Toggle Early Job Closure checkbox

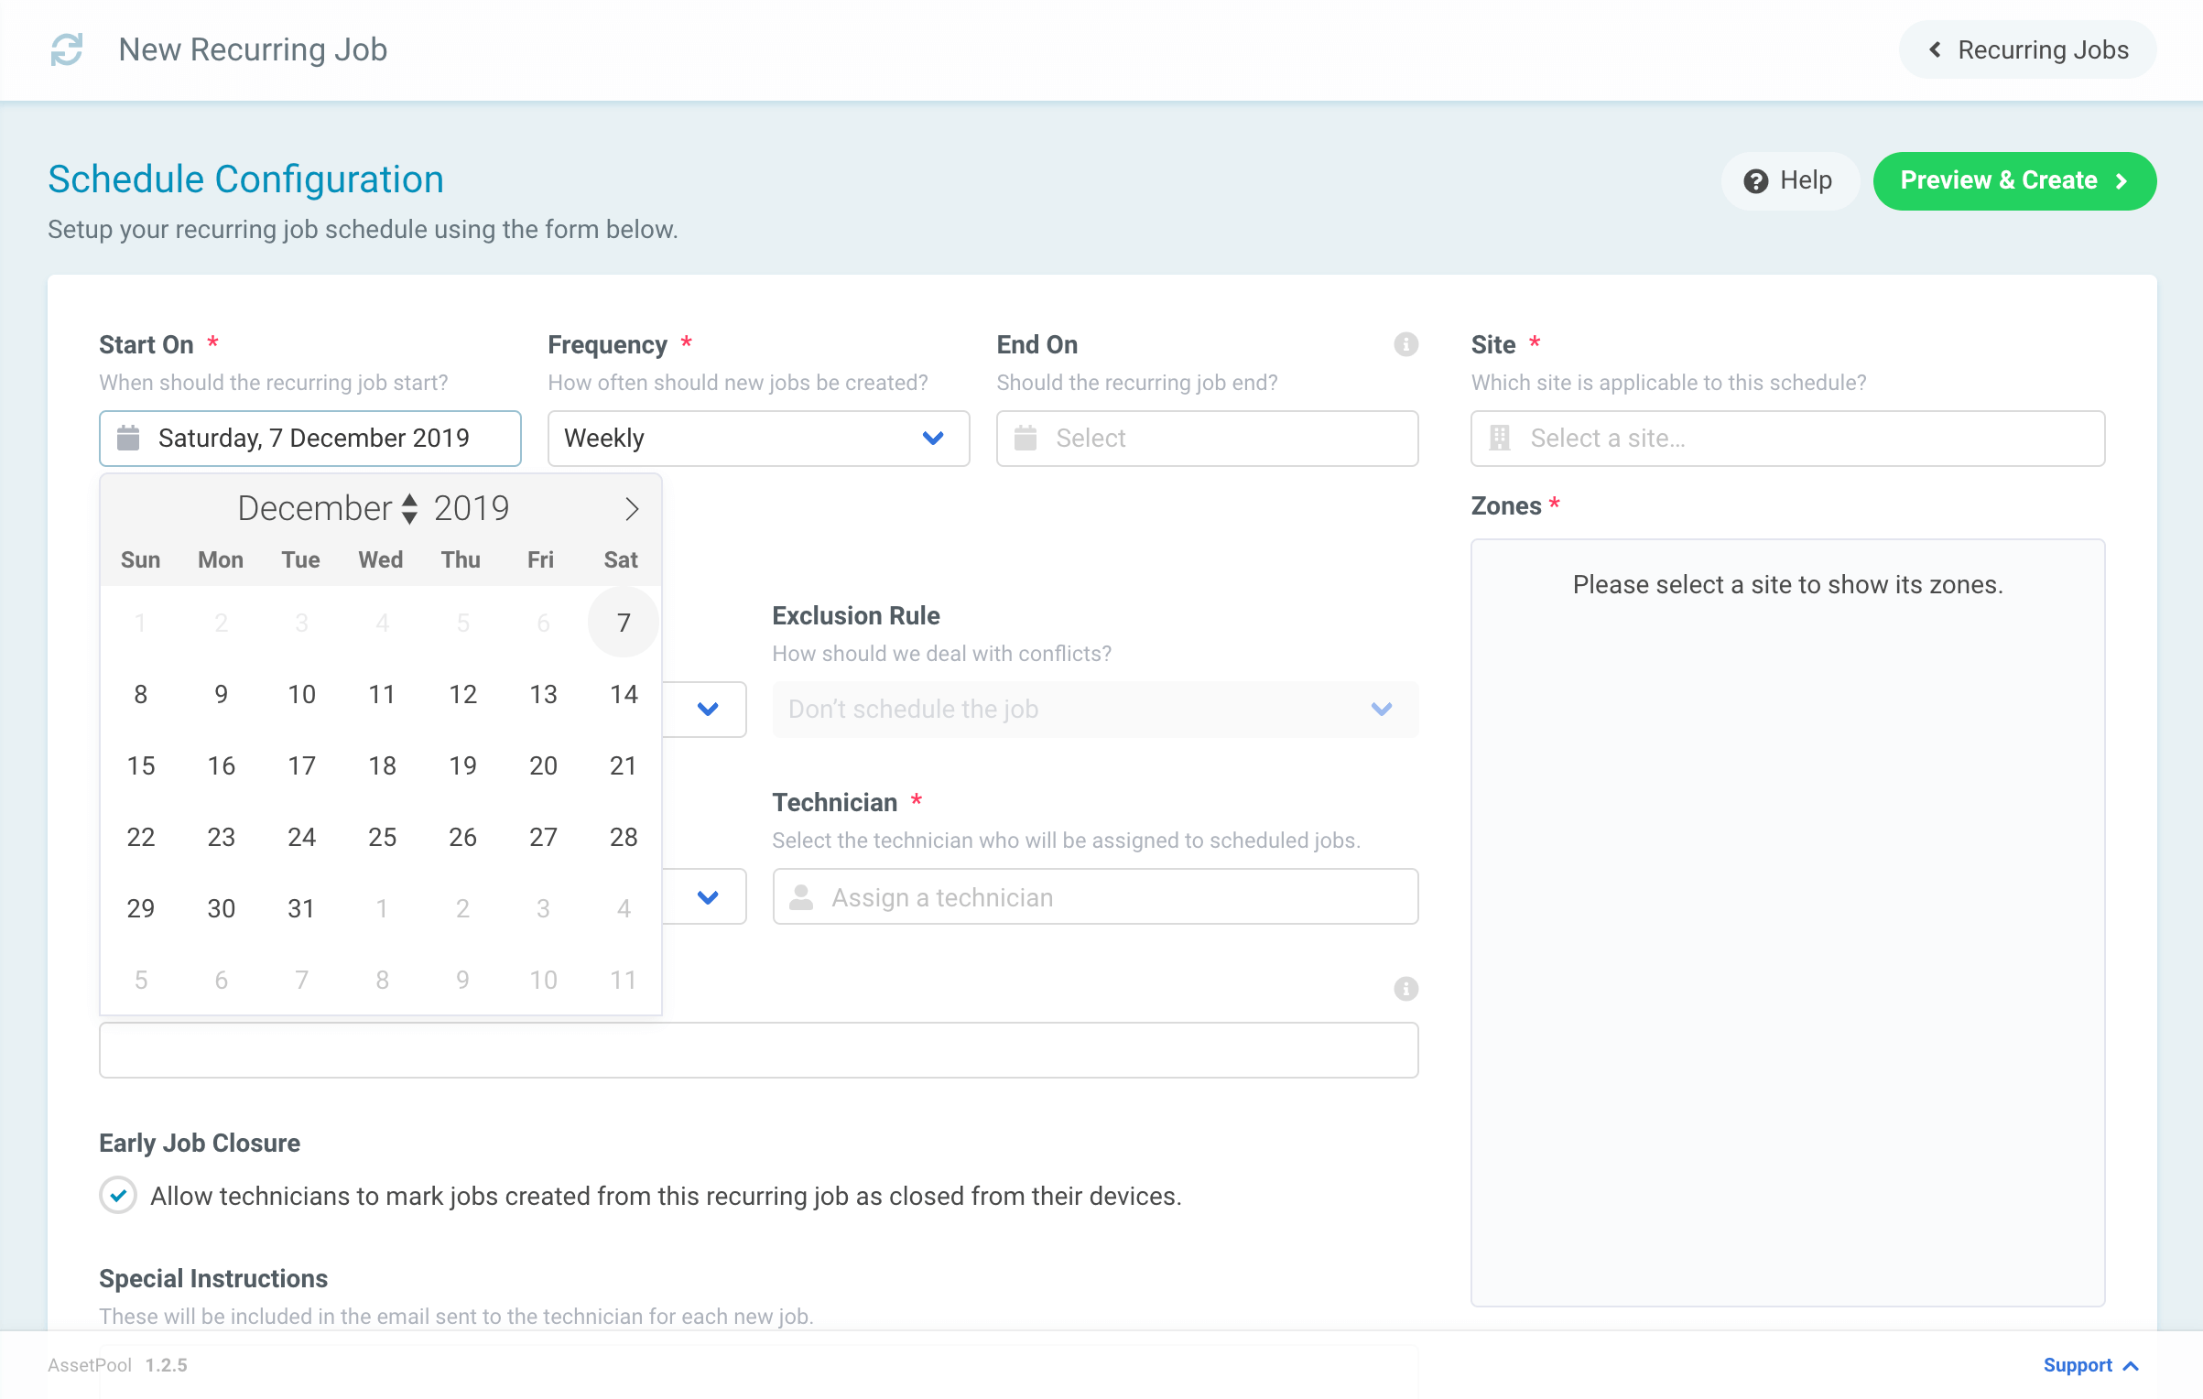click(118, 1196)
